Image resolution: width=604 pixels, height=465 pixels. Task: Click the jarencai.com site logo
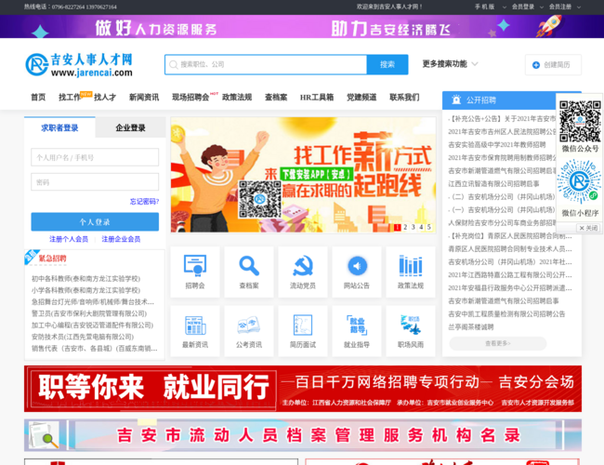point(79,65)
